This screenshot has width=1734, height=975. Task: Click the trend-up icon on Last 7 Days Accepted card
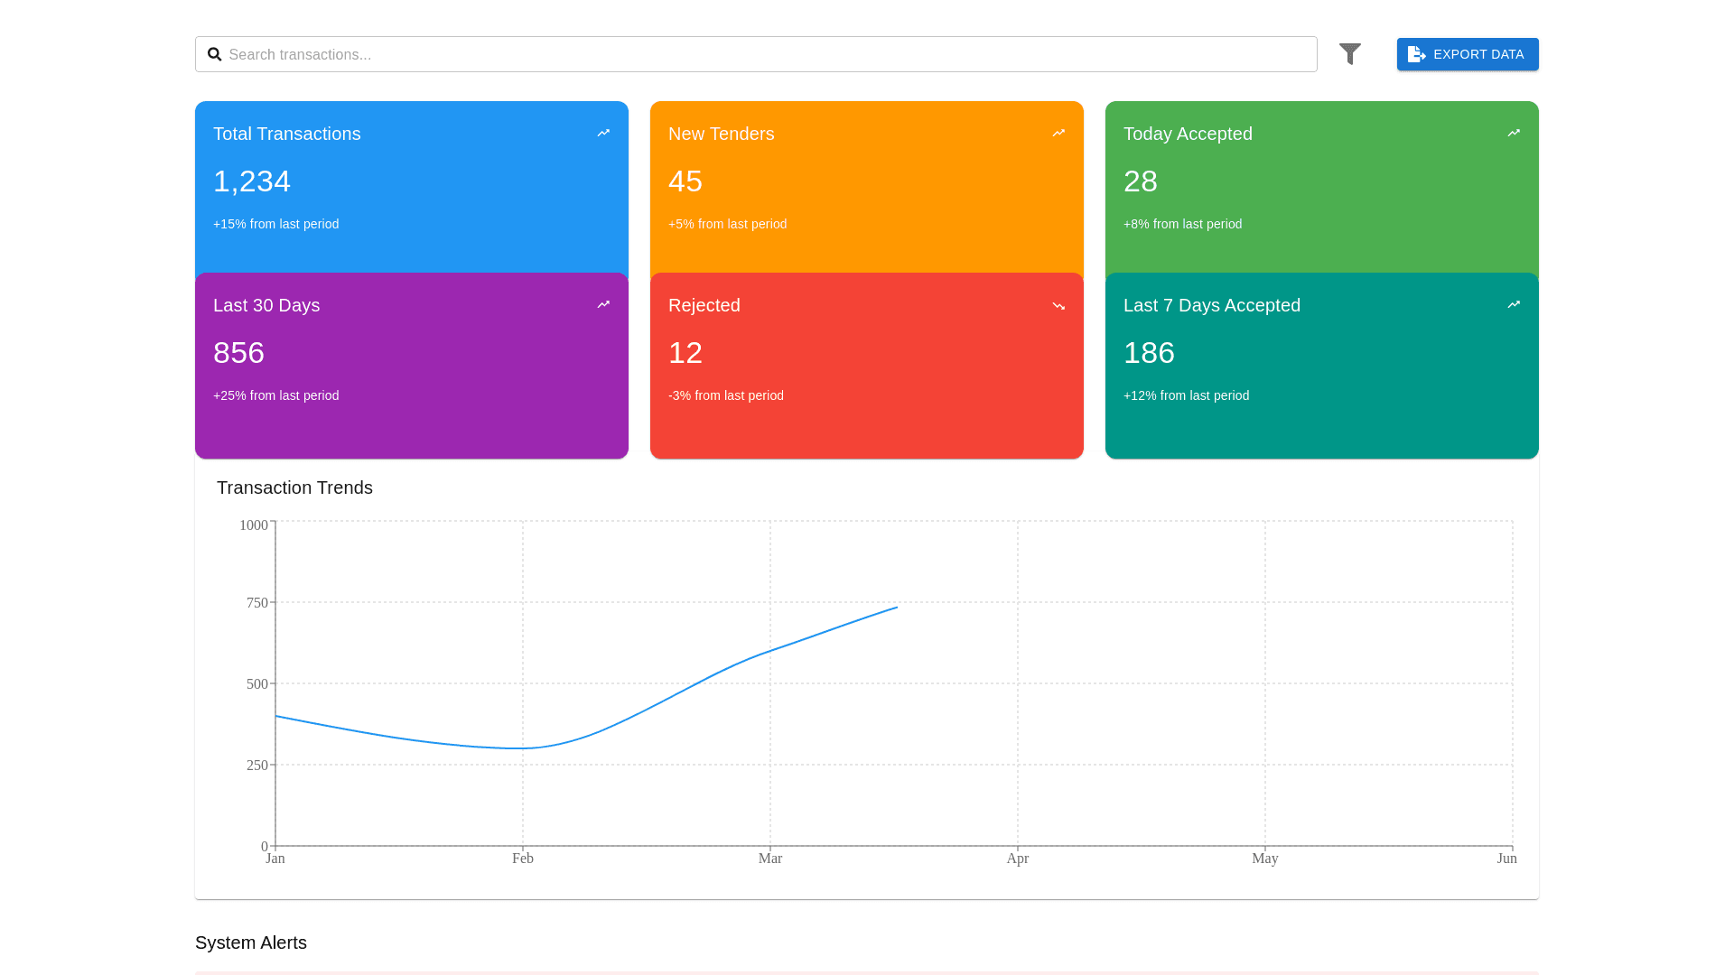tap(1514, 304)
